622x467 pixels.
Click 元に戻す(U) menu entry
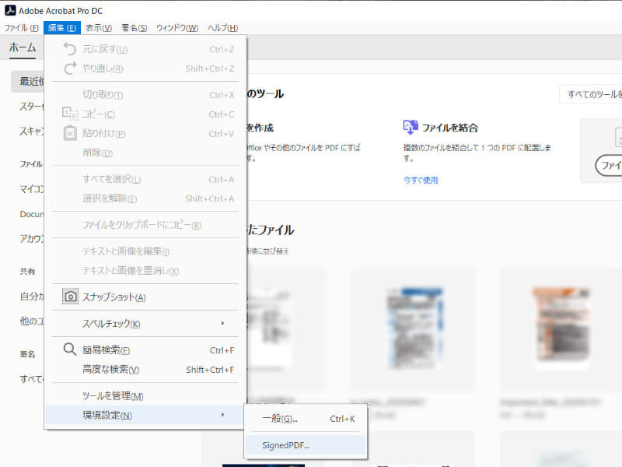pyautogui.click(x=145, y=49)
